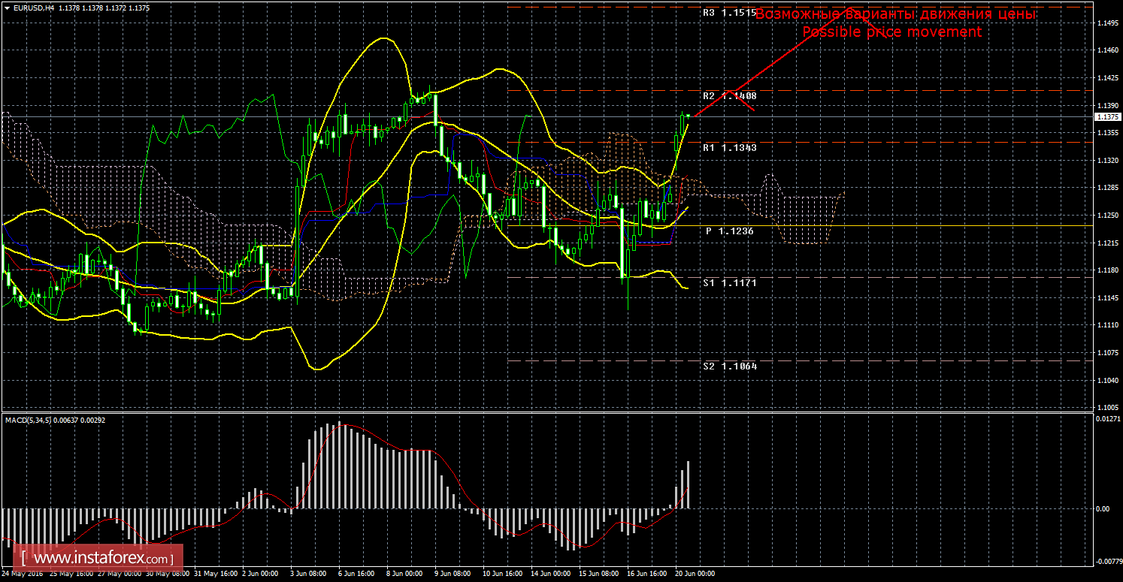Viewport: 1123px width, 582px height.
Task: Click the 0.01271 MACD scale value
Action: click(x=1108, y=418)
